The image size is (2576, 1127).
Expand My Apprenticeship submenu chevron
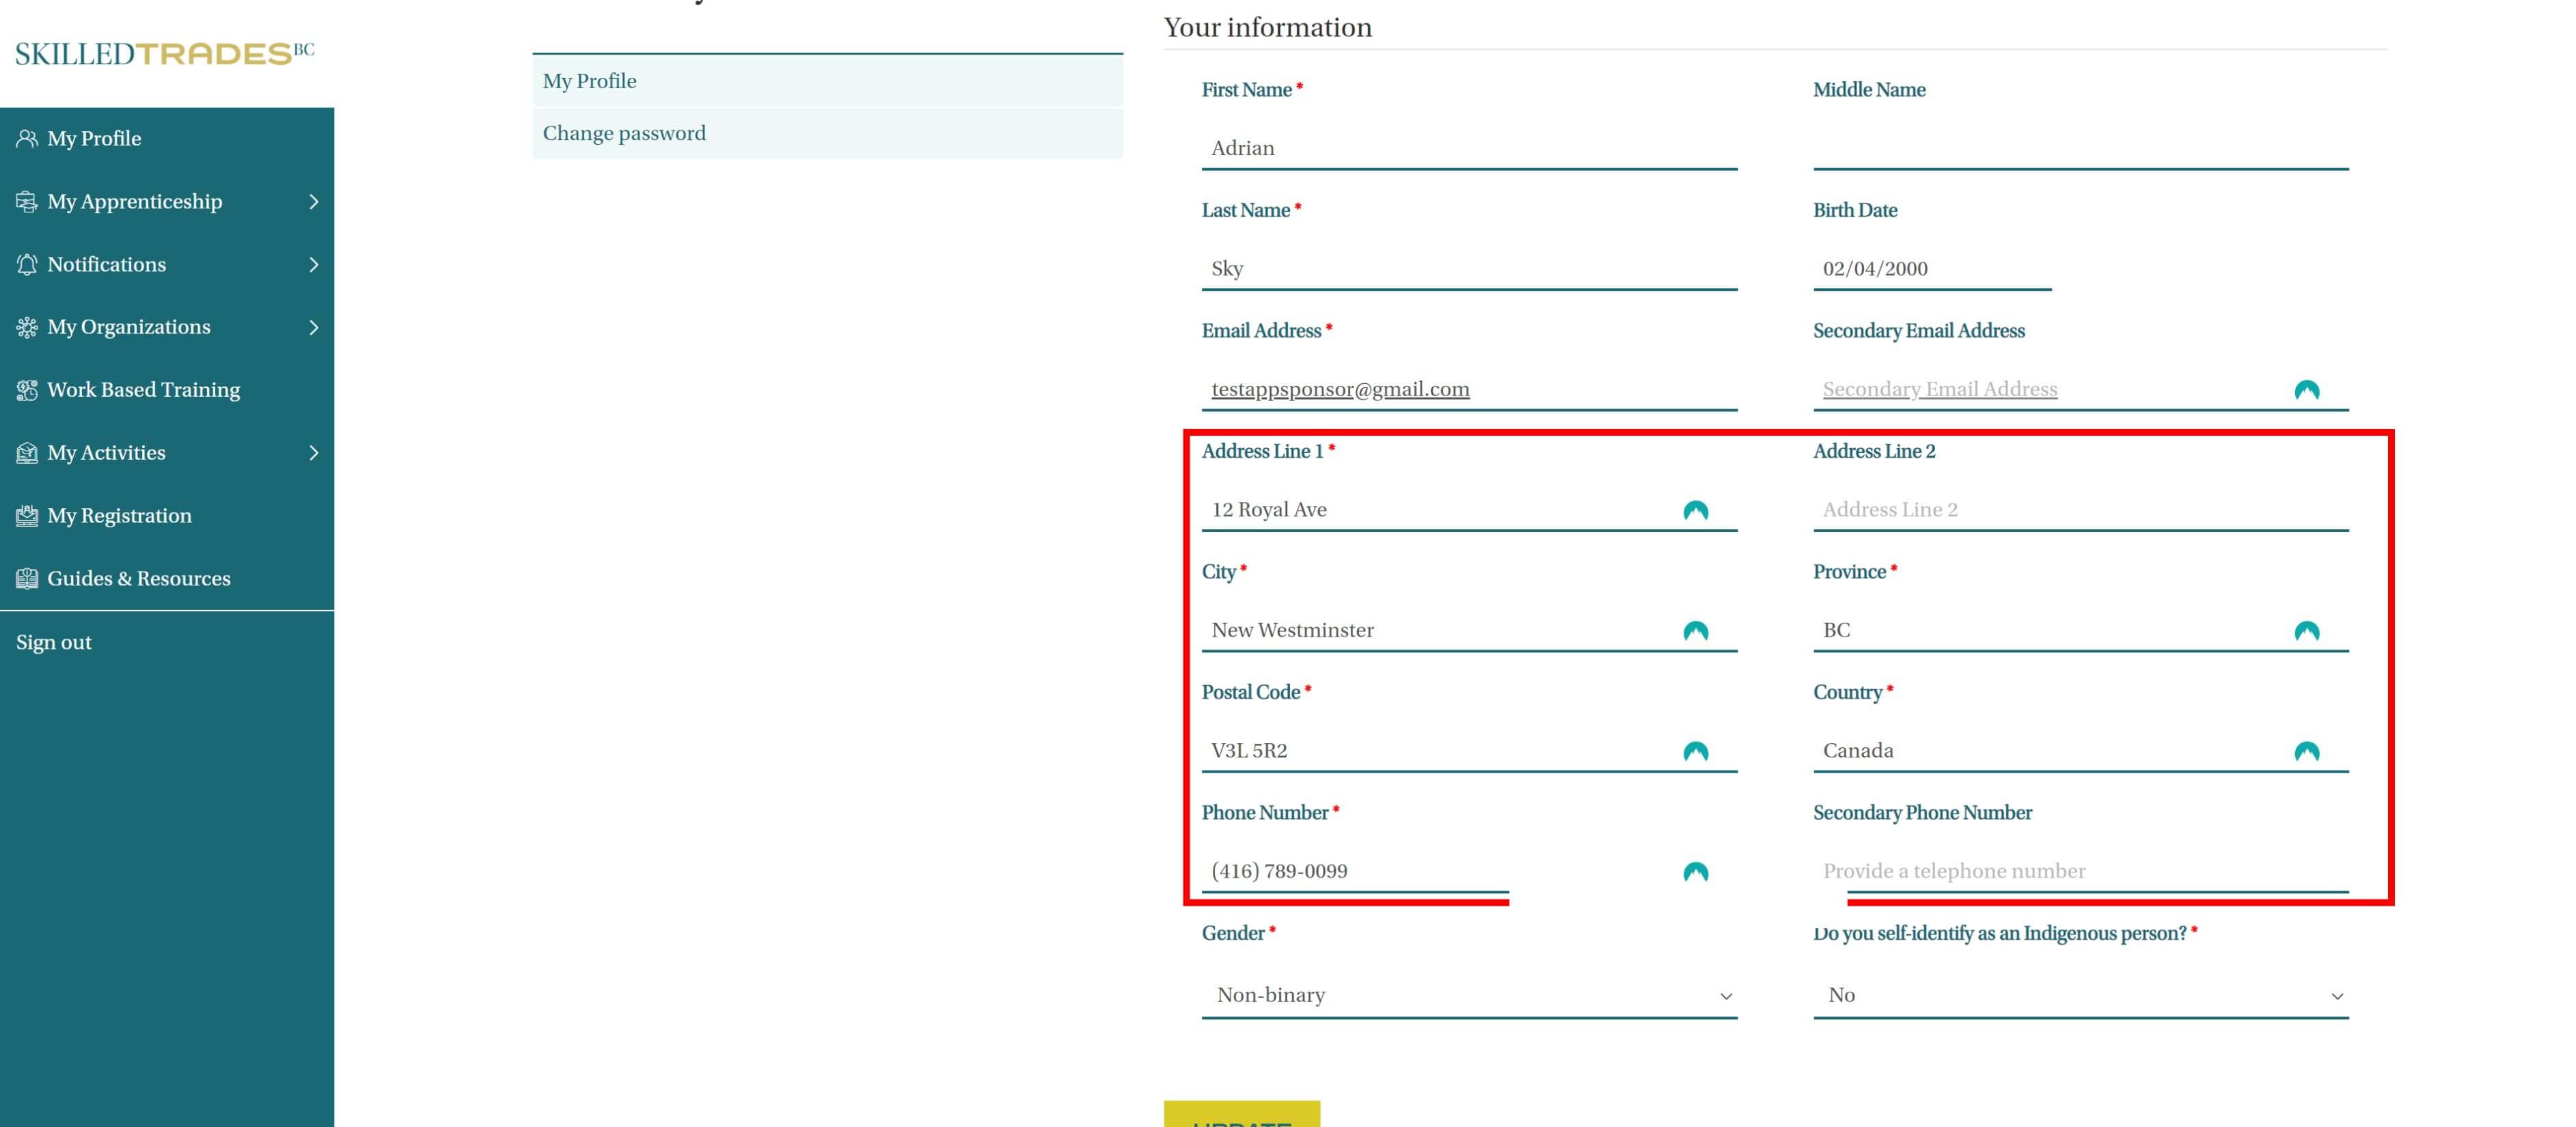(314, 202)
